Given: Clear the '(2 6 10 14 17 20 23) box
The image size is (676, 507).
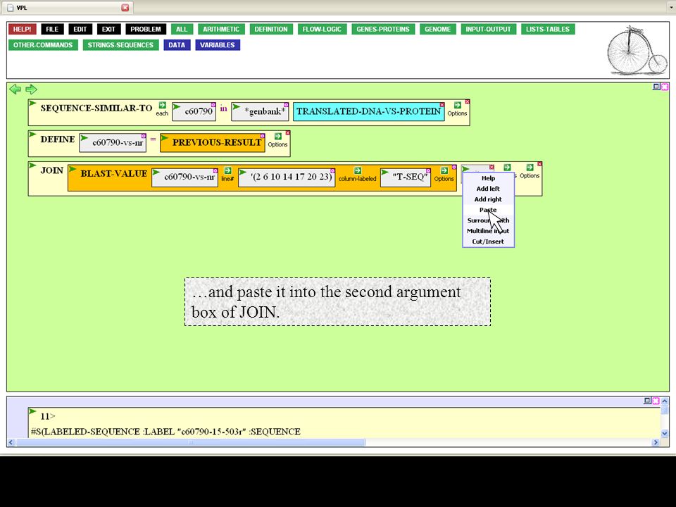Looking at the screenshot, I should point(333,170).
